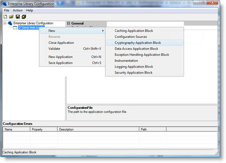Select Instrumentation from the submenu
Image resolution: width=226 pixels, height=163 pixels.
point(145,61)
